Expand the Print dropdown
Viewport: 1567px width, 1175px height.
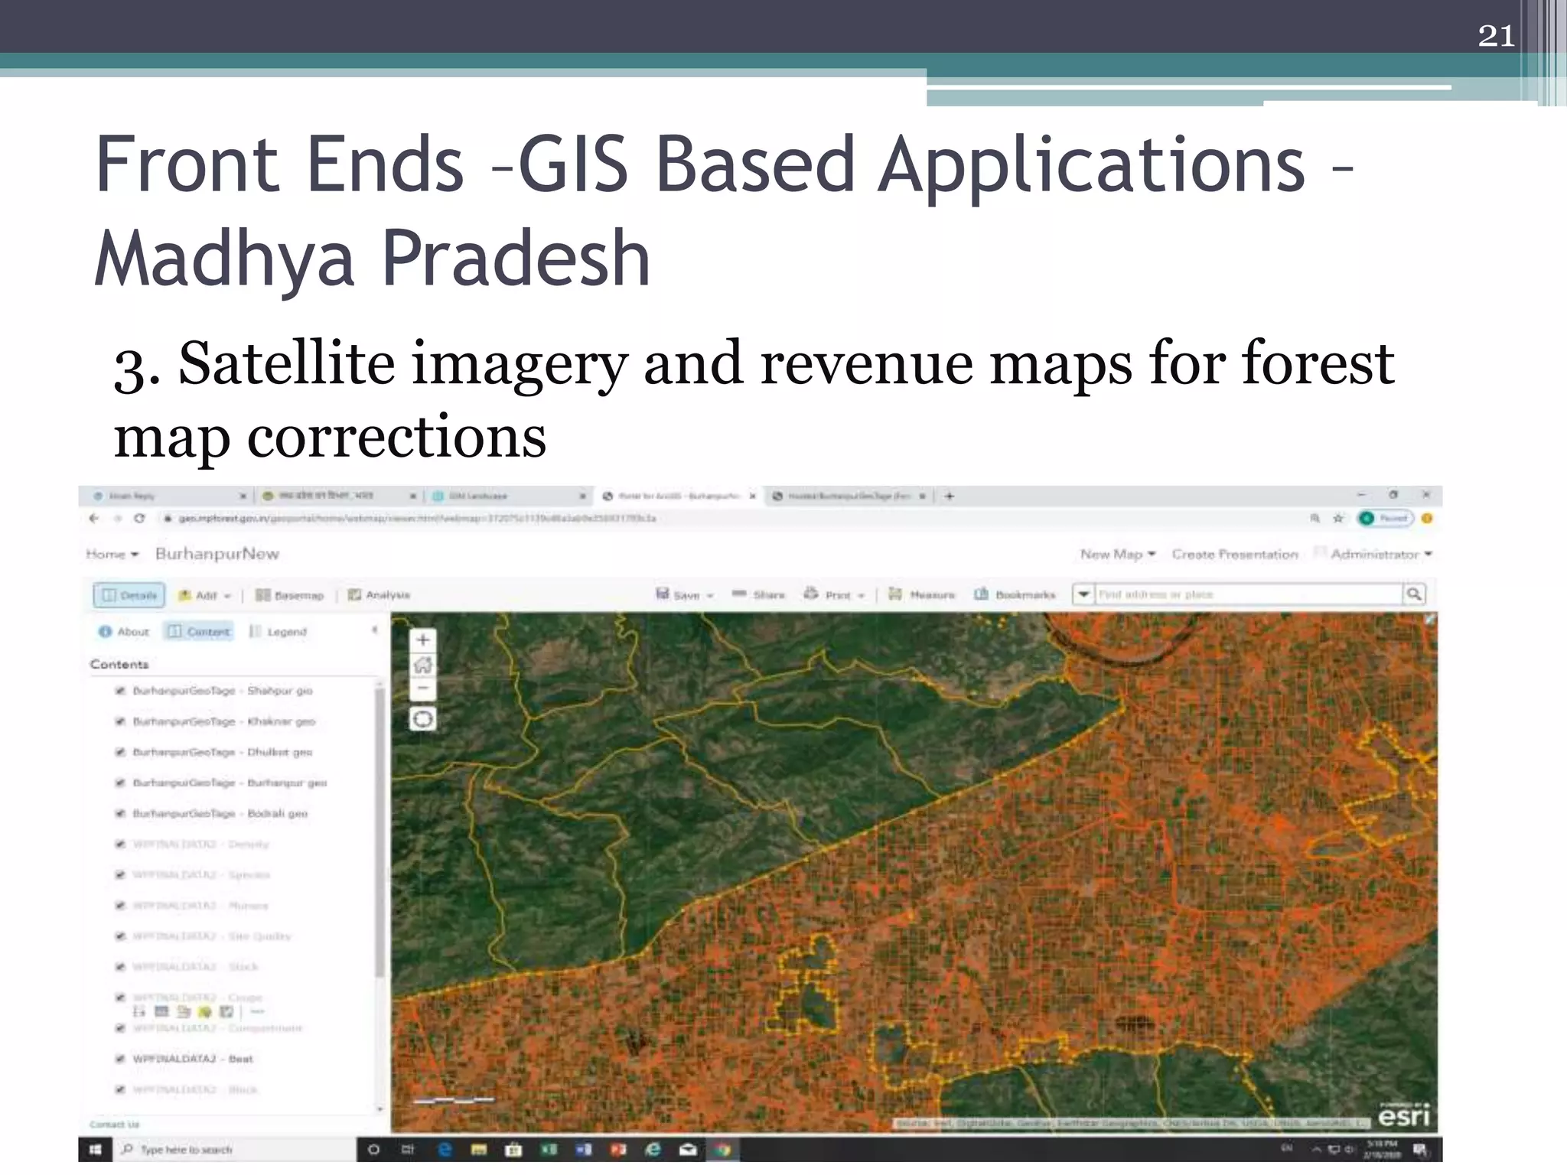tap(834, 594)
